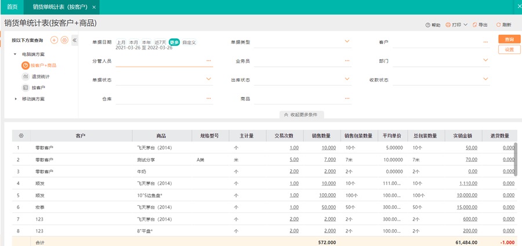Open 业务员 selector ellipsis icon
The height and width of the screenshot is (246, 522).
click(x=347, y=60)
